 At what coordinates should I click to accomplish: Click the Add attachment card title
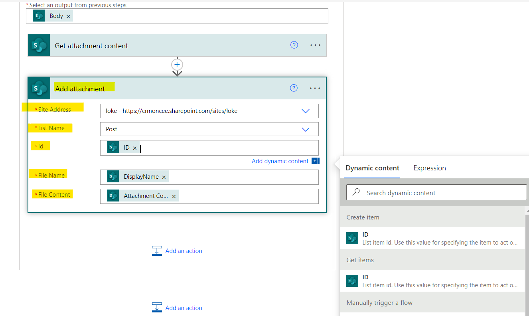(80, 89)
